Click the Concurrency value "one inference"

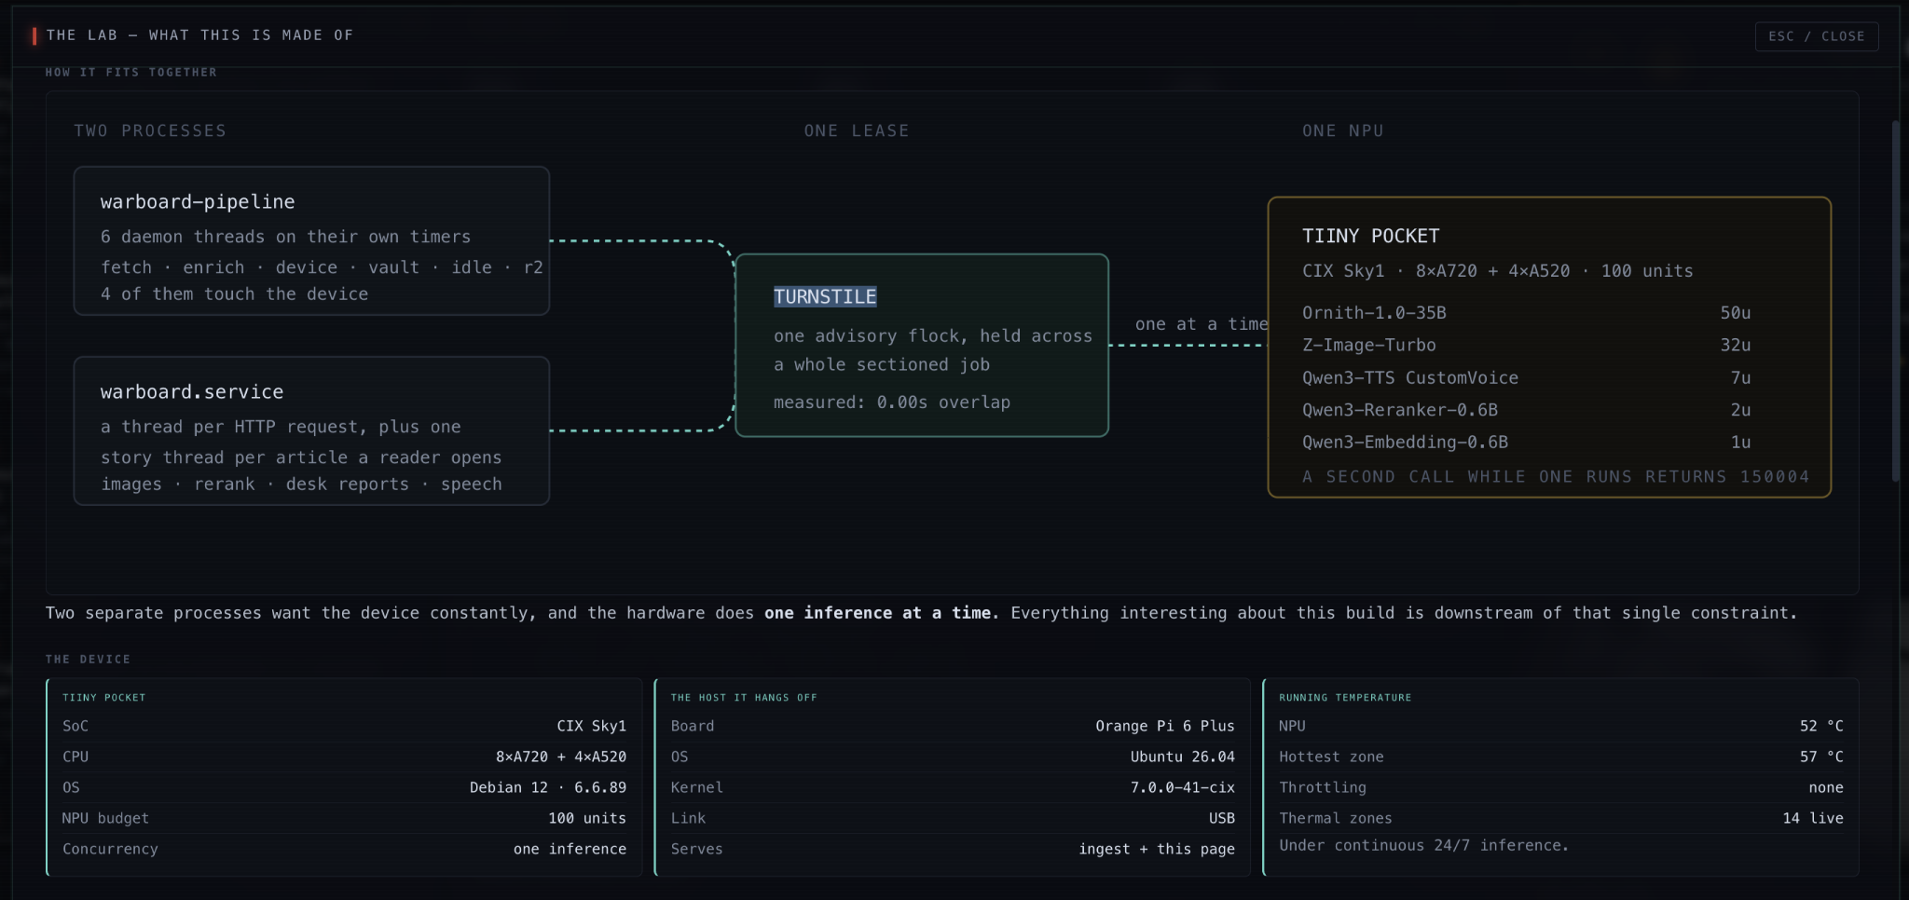click(570, 849)
